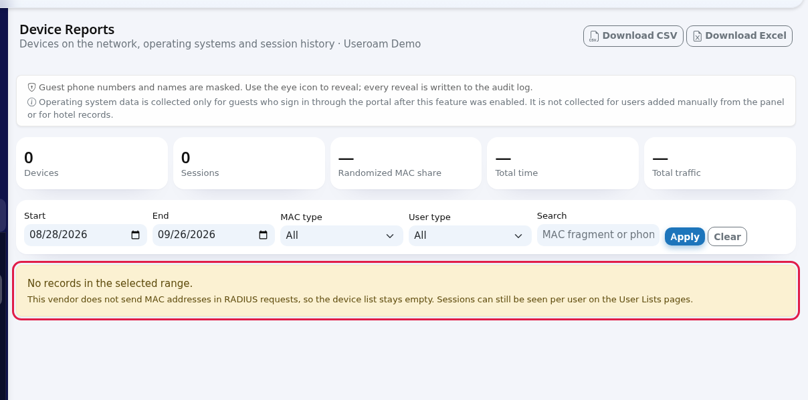Select the Devices count card
The height and width of the screenshot is (400, 808).
(92, 163)
